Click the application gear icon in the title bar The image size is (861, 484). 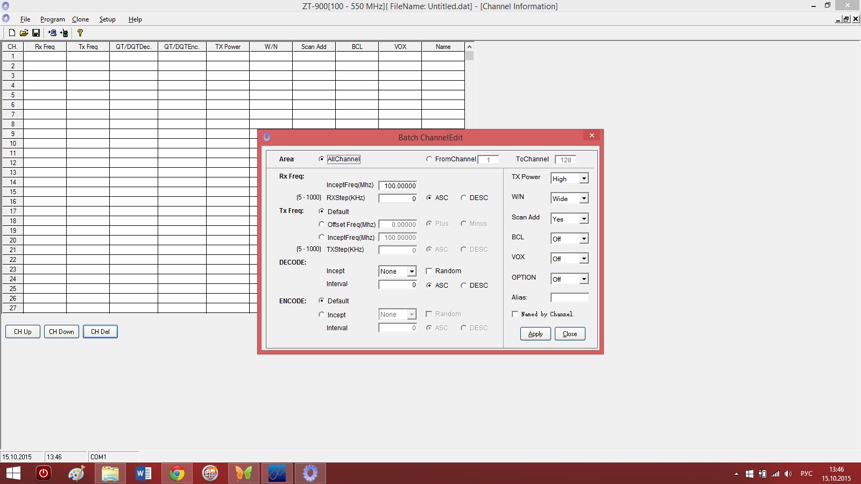pyautogui.click(x=5, y=6)
